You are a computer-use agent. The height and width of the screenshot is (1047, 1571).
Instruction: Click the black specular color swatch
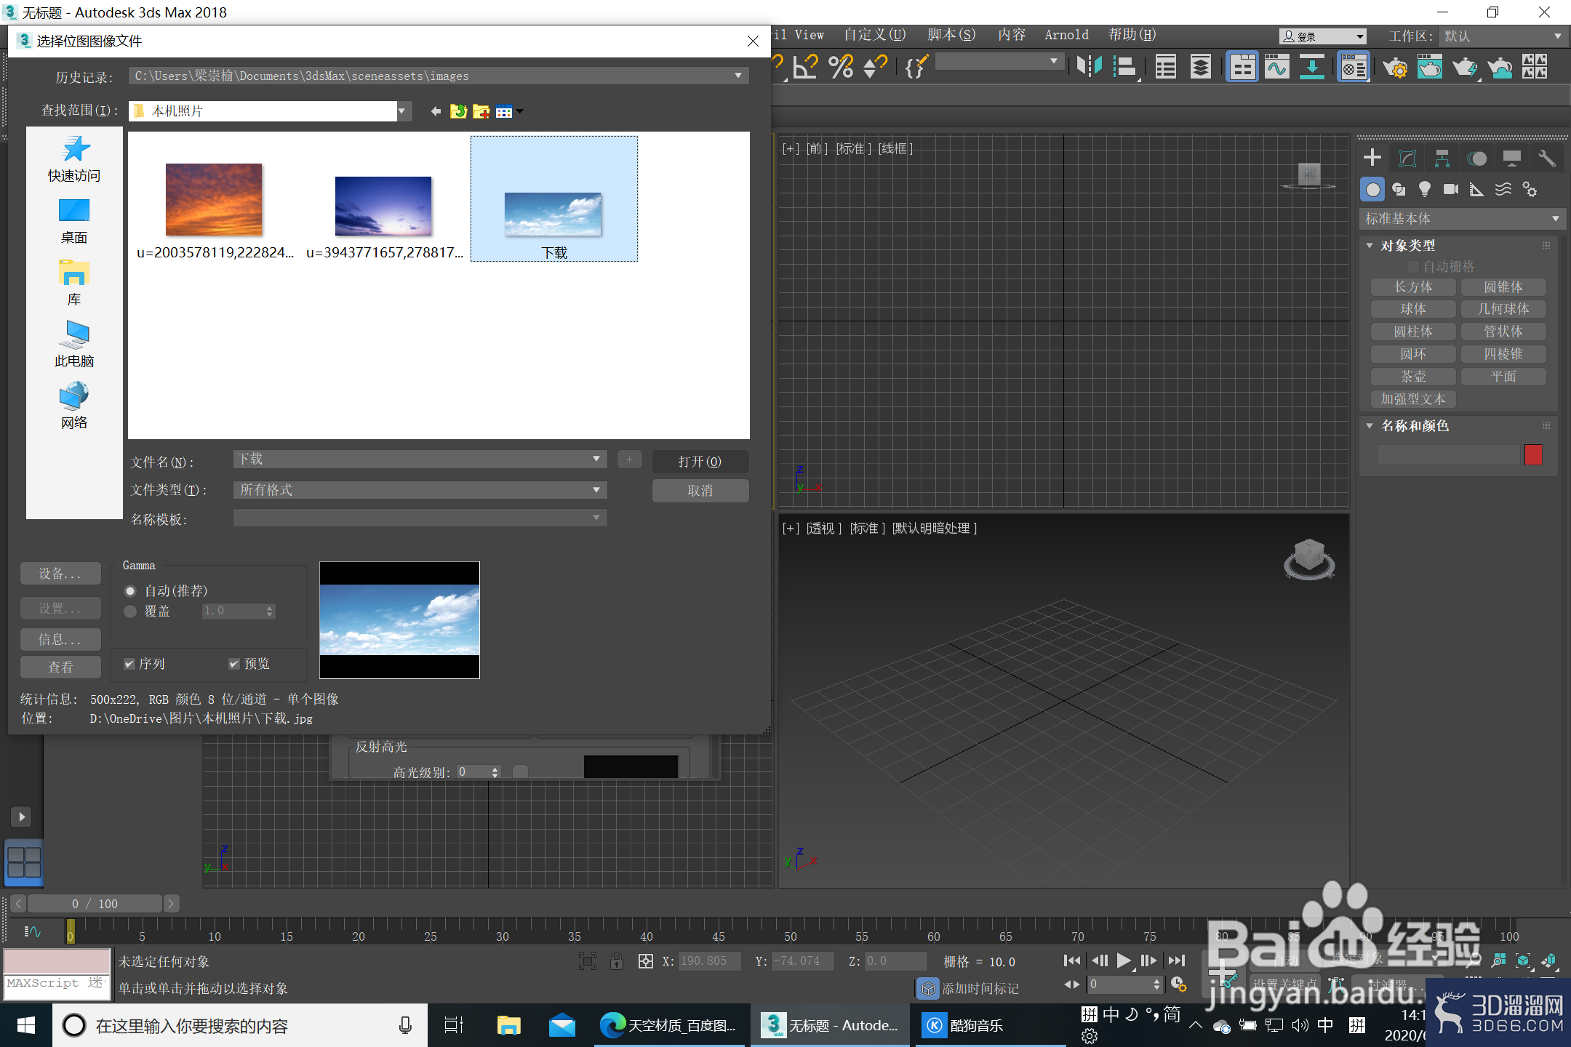(x=631, y=767)
